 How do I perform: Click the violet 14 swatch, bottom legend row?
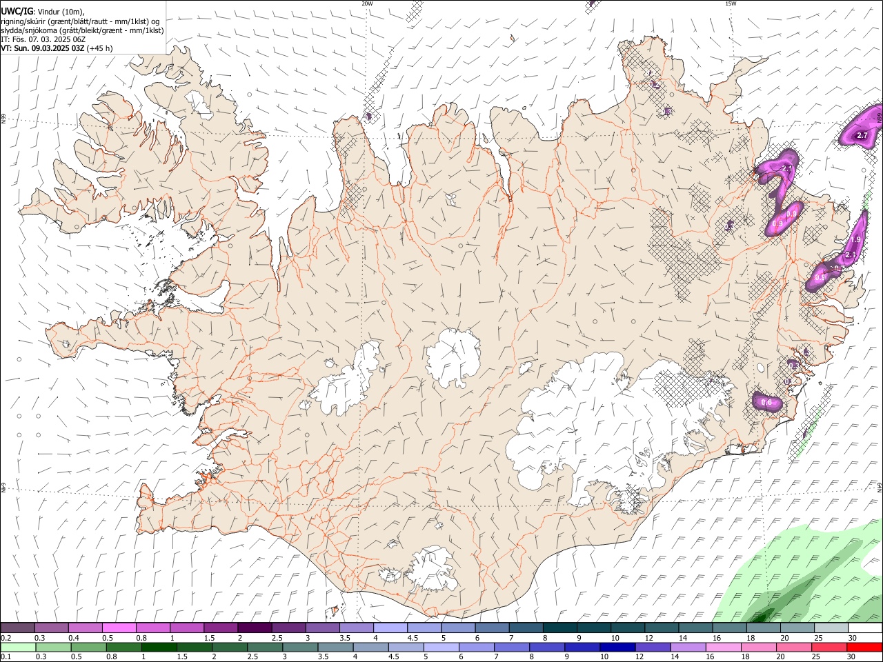687,647
